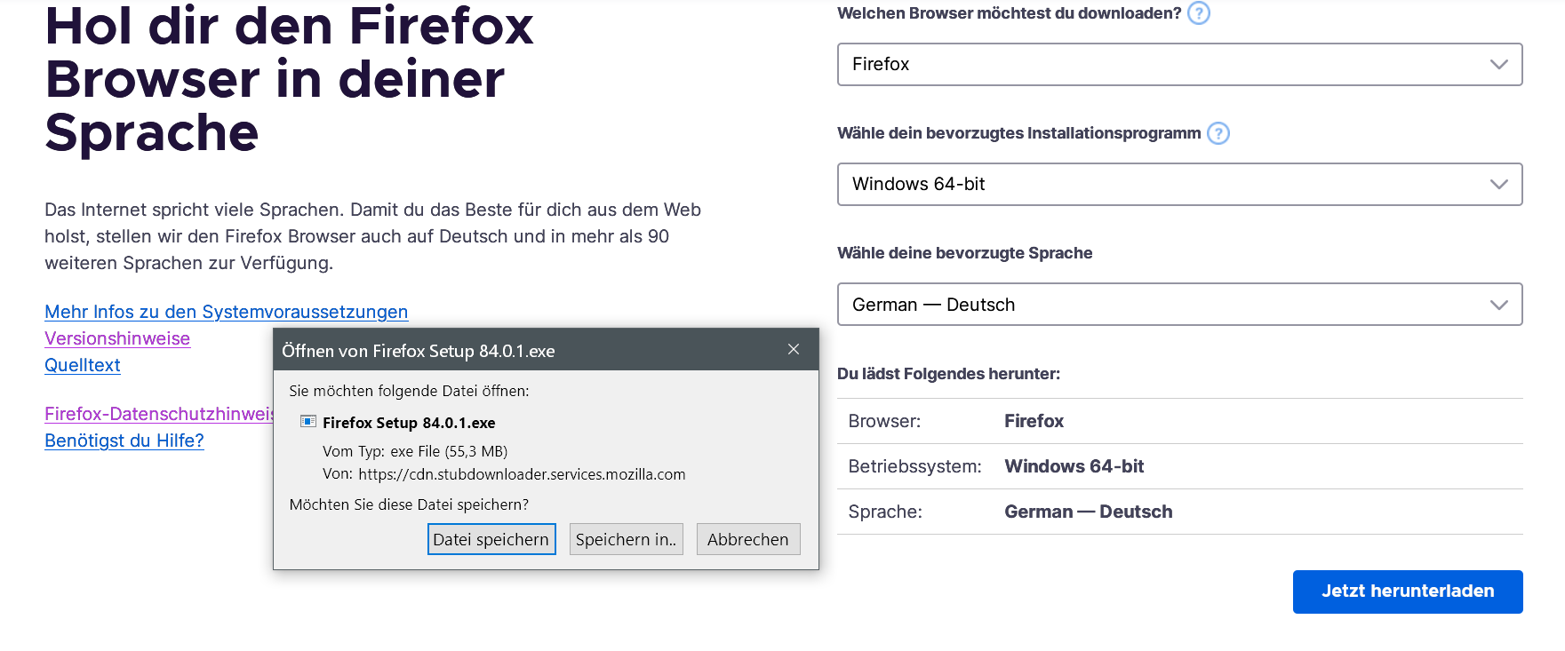Click the source URL cdn.stubdownloader.services.mozilla.com
1565x651 pixels.
(522, 474)
